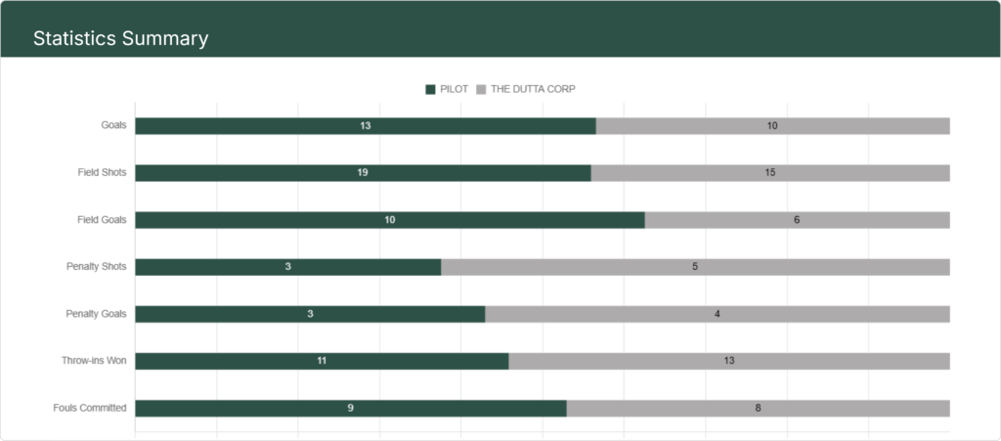
Task: Select the PILOT Field Goals bar showing 10
Action: point(389,220)
